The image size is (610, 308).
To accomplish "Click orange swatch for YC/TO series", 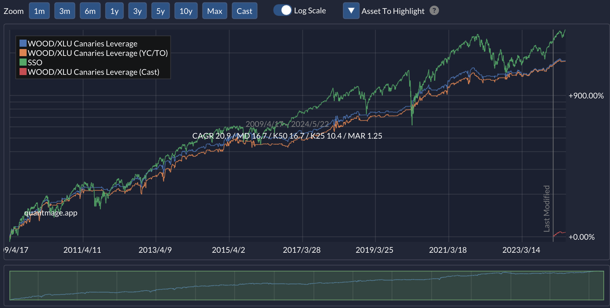I will coord(23,53).
